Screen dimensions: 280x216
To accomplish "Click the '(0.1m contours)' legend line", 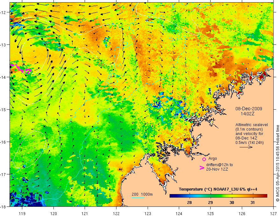I will point(249,129).
